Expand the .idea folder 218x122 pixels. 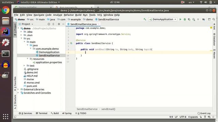coord(21,32)
